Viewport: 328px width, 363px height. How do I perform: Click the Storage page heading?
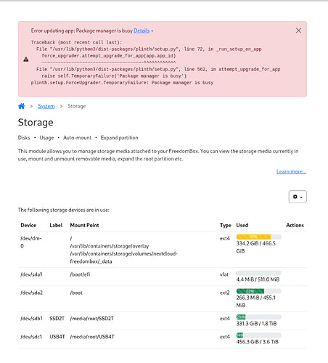[36, 123]
